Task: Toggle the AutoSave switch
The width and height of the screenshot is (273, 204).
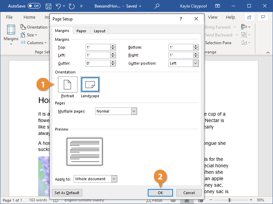Action: (34, 6)
